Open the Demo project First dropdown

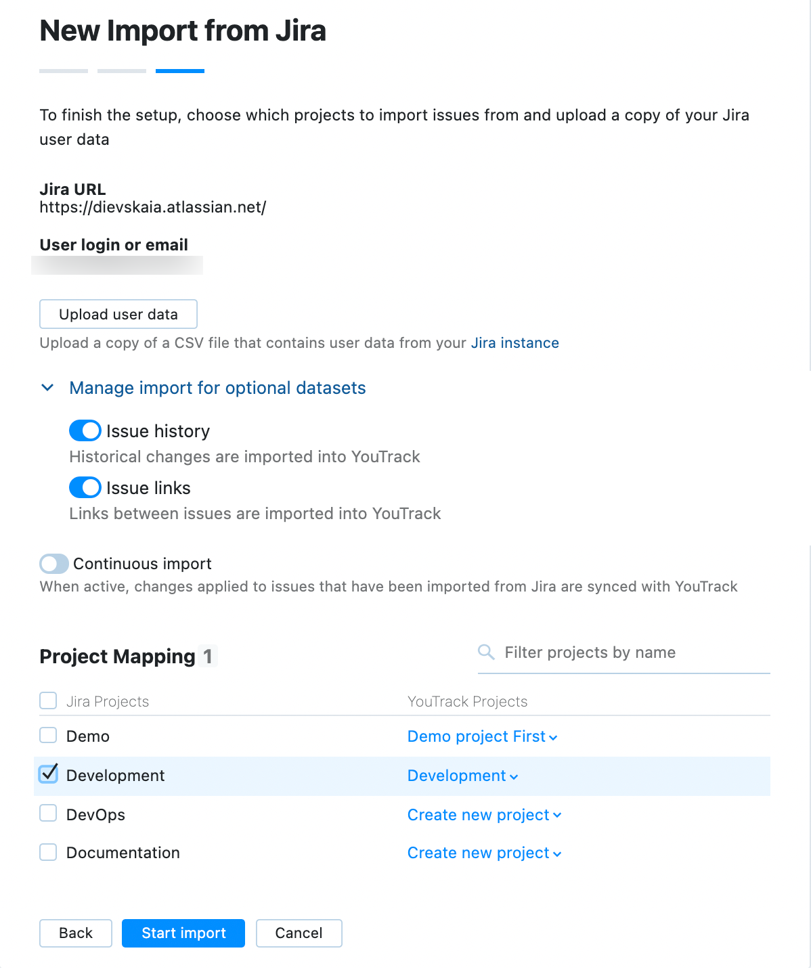(x=481, y=736)
